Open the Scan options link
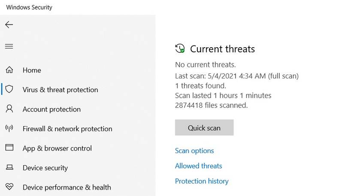The image size is (354, 196). coord(194,151)
